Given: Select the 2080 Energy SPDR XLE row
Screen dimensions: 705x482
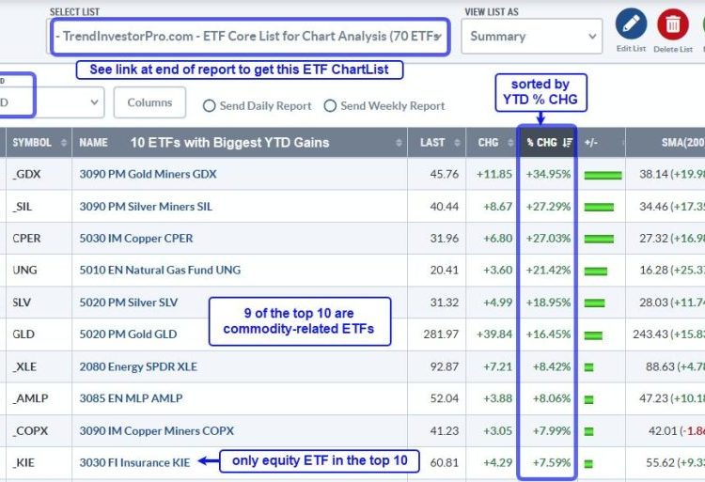Looking at the screenshot, I should [x=352, y=366].
